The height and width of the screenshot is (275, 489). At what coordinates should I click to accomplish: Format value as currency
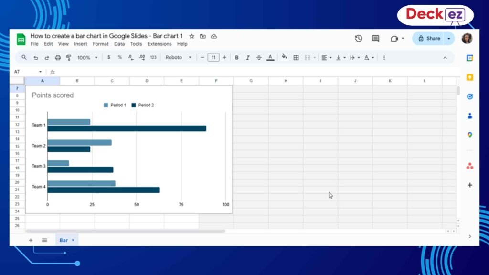109,57
